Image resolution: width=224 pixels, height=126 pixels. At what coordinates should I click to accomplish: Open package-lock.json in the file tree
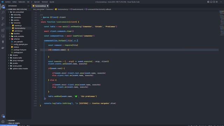pyautogui.click(x=19, y=50)
